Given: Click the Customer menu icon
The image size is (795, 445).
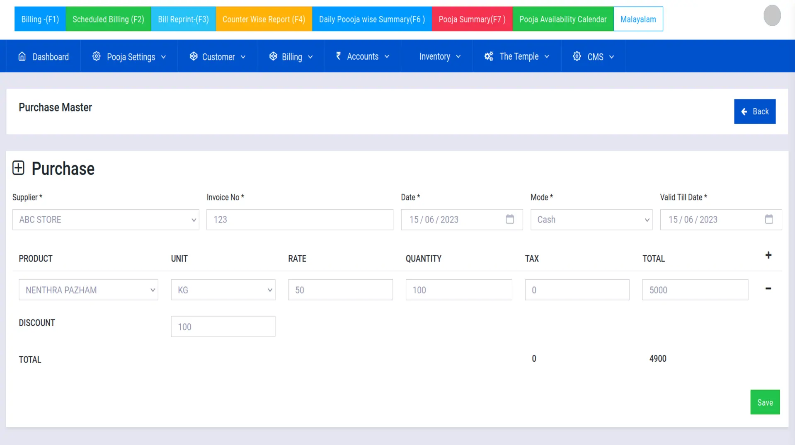Looking at the screenshot, I should coord(194,56).
